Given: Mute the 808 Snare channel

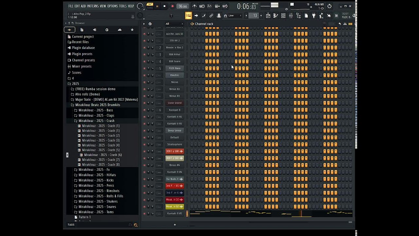Looking at the screenshot, I should (144, 61).
